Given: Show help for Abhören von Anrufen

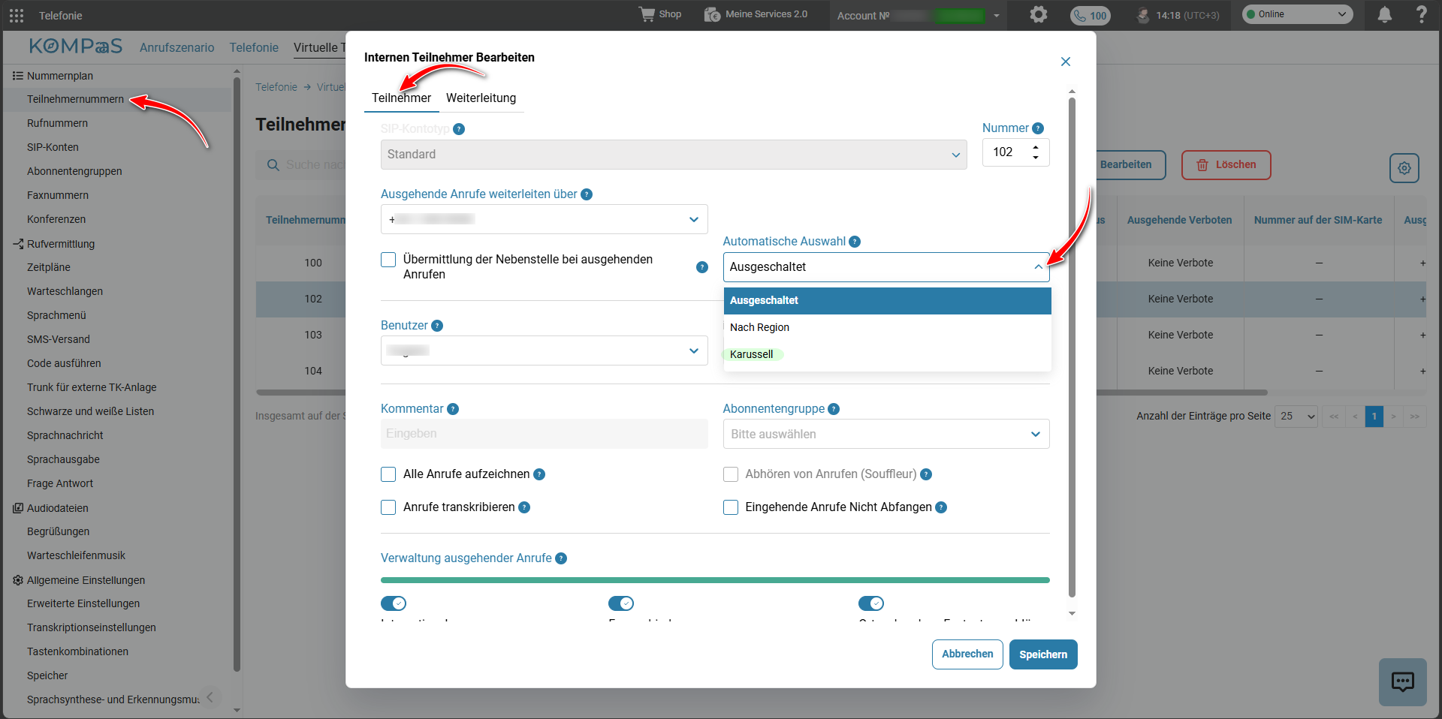Looking at the screenshot, I should (x=926, y=474).
